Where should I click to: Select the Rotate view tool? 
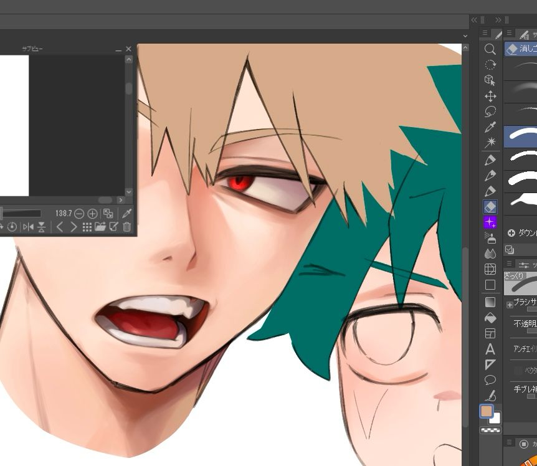[490, 65]
